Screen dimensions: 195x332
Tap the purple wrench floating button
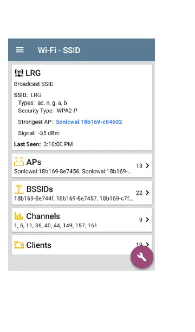point(142,257)
